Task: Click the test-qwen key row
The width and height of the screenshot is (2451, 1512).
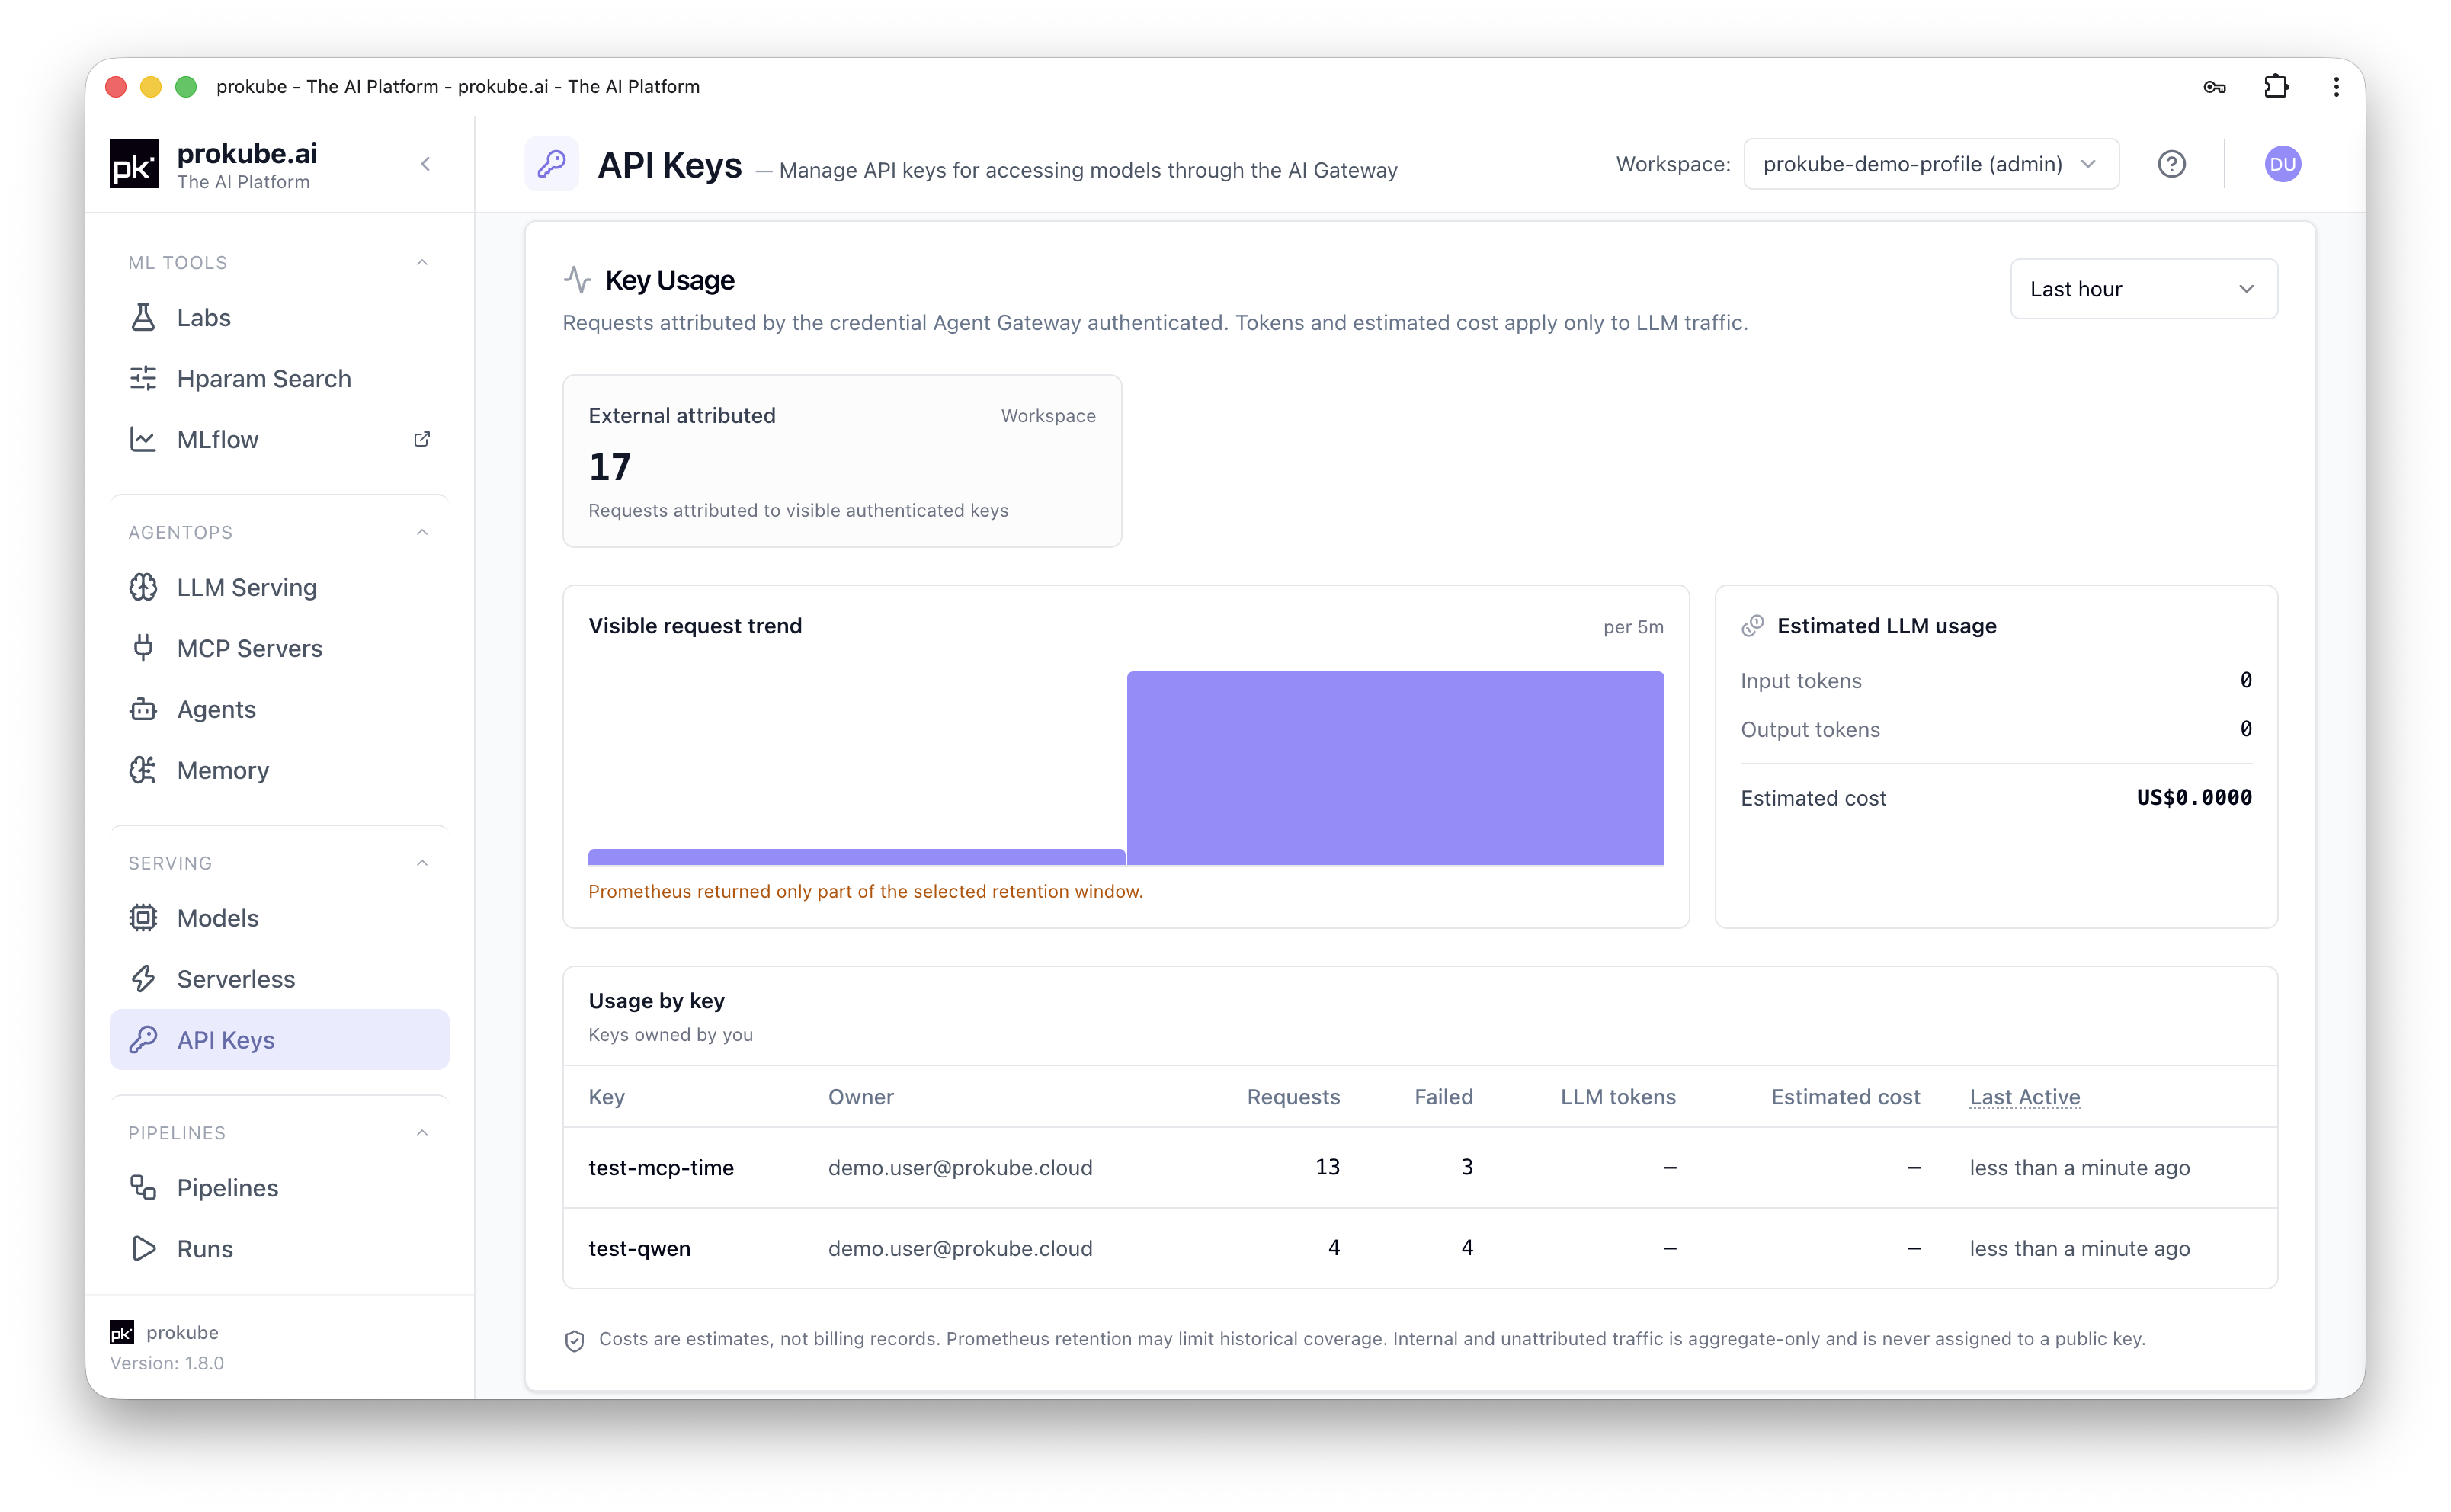Action: coord(1420,1249)
